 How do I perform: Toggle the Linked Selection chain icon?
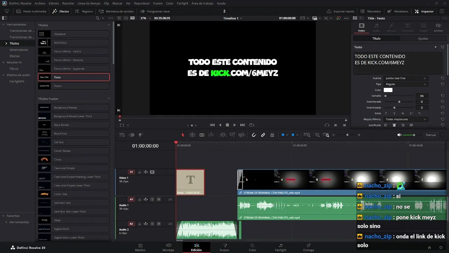[x=263, y=135]
